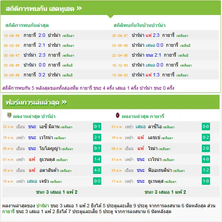
Task: Click the opponent name เลชเช่
Action: [154, 137]
